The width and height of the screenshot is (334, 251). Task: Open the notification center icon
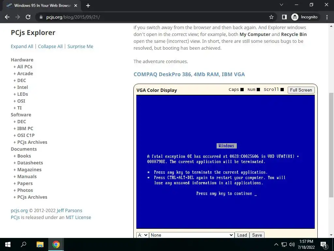pos(324,245)
